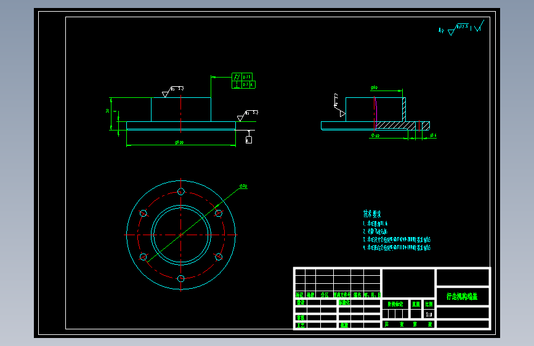This screenshot has height=346, width=534.
Task: Select the 批准 label in title block
Action: pos(344,325)
